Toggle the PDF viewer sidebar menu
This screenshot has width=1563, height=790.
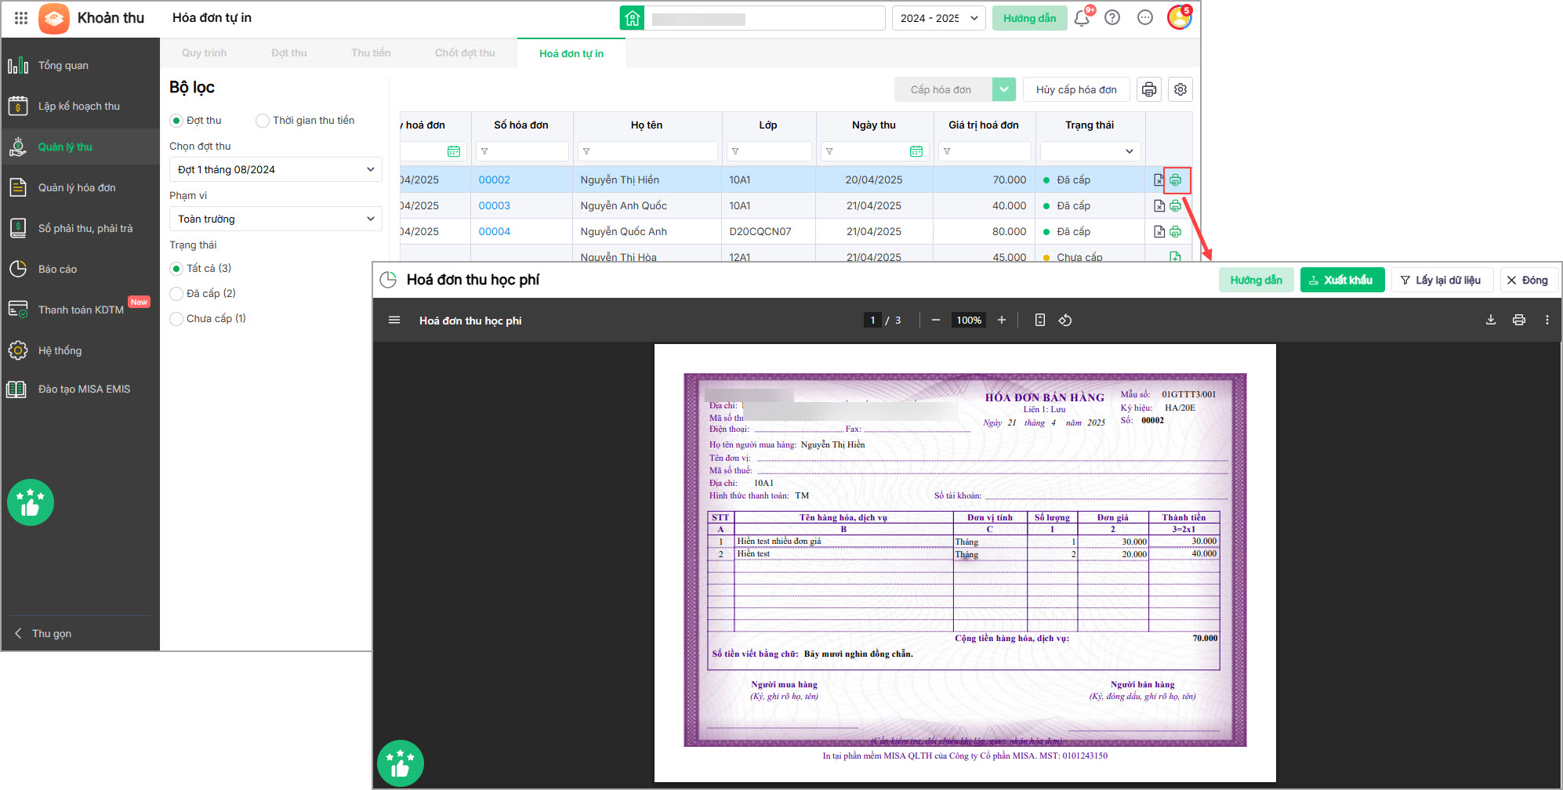394,320
